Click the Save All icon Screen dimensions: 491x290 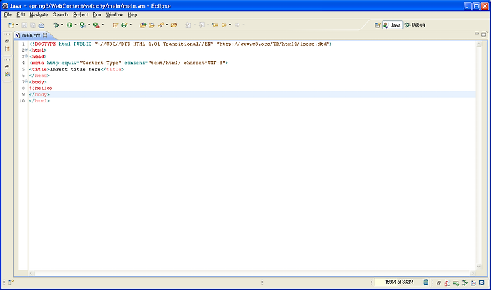click(33, 25)
